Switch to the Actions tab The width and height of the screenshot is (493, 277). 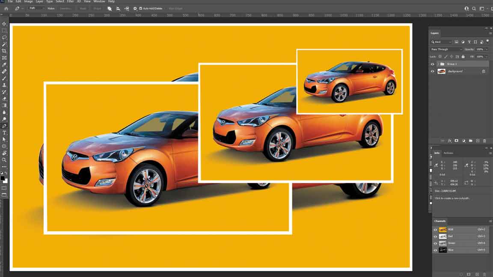pyautogui.click(x=448, y=153)
